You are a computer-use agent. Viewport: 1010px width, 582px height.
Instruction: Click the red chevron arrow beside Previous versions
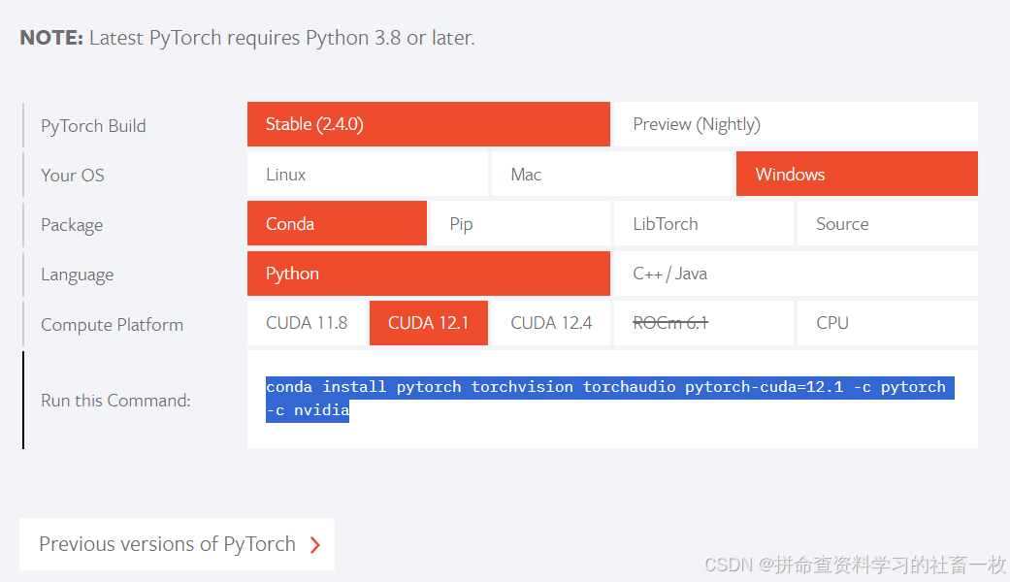315,545
